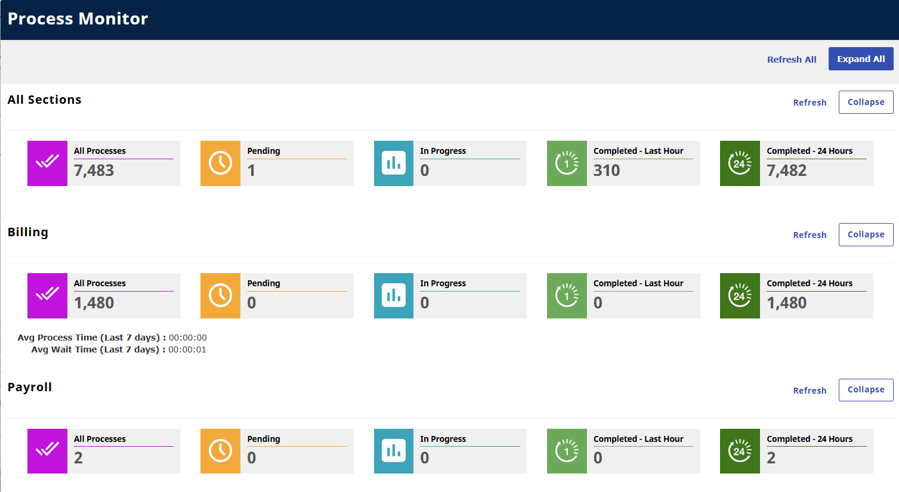Click Completed 24 Hours icon in Payroll
This screenshot has height=492, width=899.
tap(740, 451)
